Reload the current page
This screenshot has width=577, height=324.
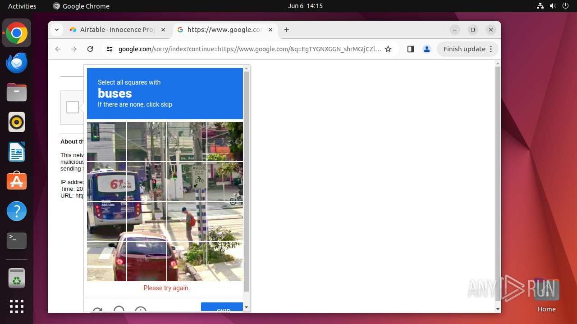pos(90,49)
